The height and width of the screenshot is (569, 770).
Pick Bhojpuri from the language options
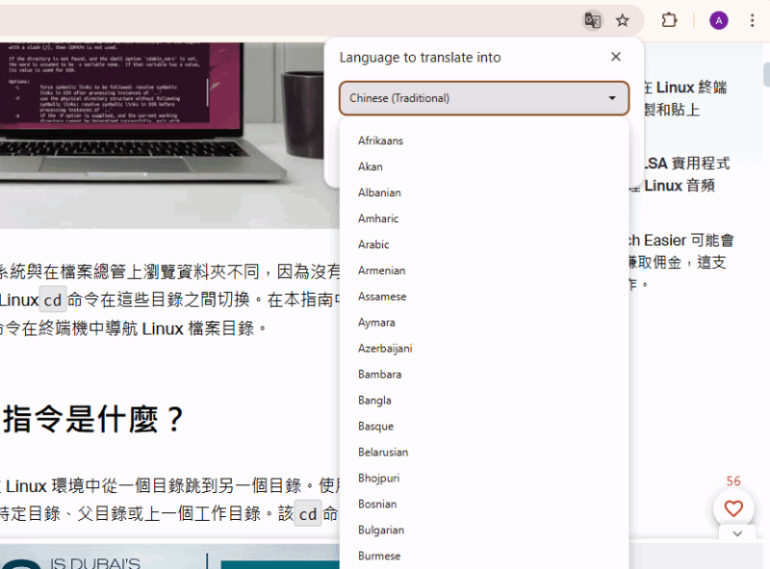(377, 478)
